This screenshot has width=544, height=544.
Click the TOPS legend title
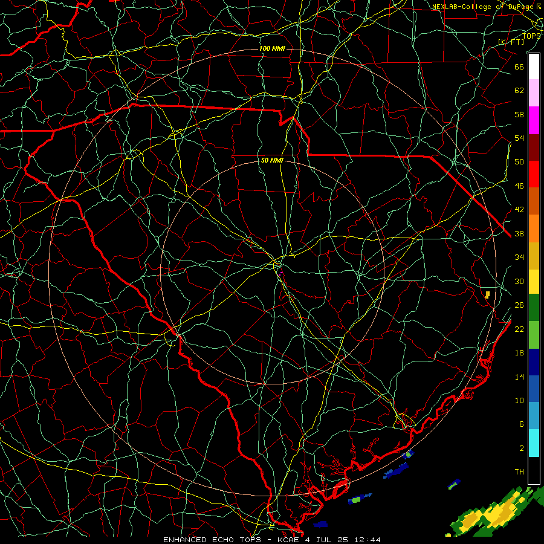click(x=531, y=36)
